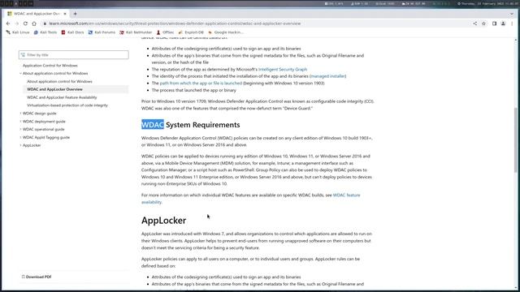
Task: Open the Kali Tools bookmark
Action: [x=45, y=32]
